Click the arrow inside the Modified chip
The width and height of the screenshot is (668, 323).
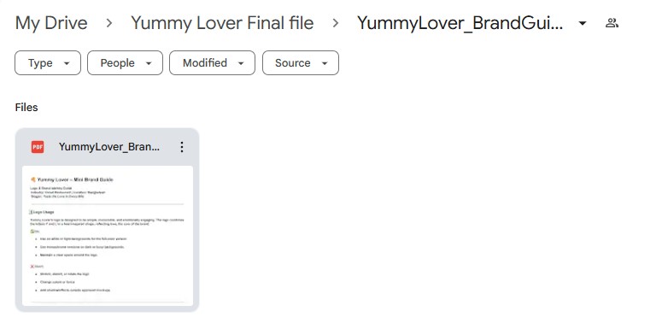[x=241, y=63]
